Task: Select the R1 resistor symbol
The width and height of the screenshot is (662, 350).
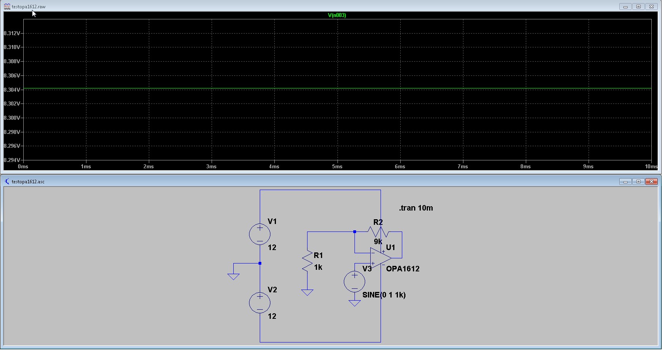Action: [307, 261]
